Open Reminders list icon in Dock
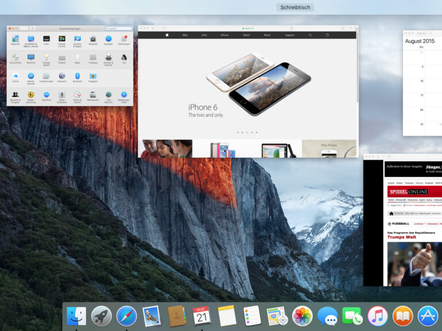This screenshot has width=442, height=331. coord(252,316)
